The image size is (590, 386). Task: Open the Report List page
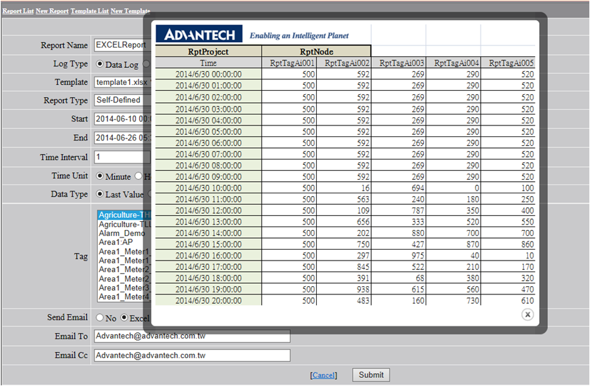[18, 12]
